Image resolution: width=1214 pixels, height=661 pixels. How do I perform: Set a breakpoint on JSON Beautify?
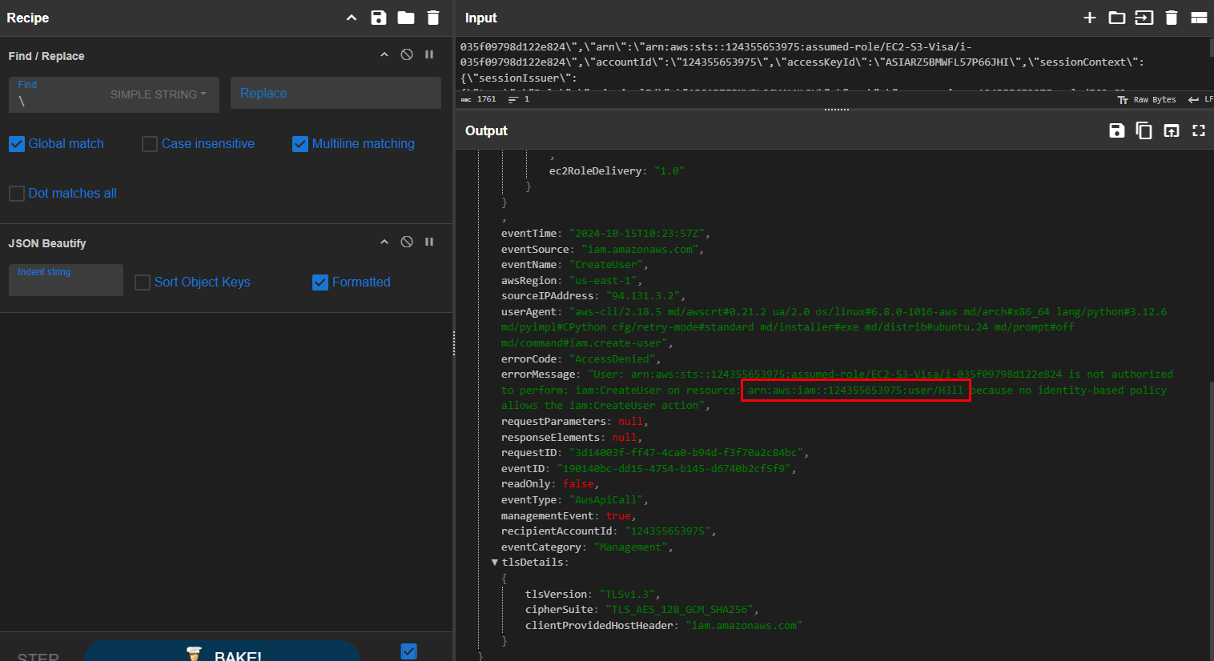click(429, 242)
